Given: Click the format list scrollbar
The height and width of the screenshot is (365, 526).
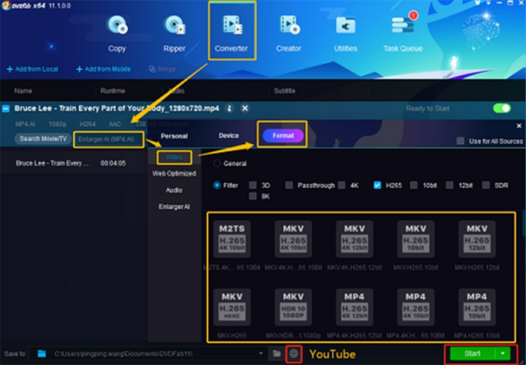Looking at the screenshot, I should point(524,224).
